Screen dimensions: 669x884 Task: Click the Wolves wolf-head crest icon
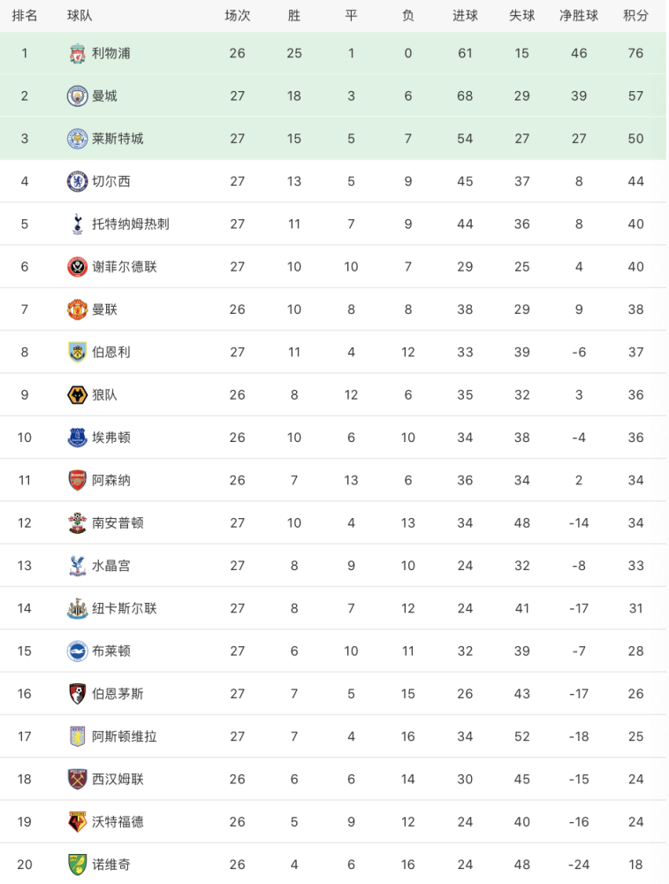(x=77, y=394)
